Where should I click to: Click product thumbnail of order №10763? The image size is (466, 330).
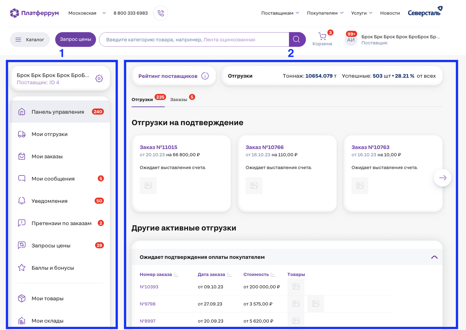pyautogui.click(x=360, y=186)
